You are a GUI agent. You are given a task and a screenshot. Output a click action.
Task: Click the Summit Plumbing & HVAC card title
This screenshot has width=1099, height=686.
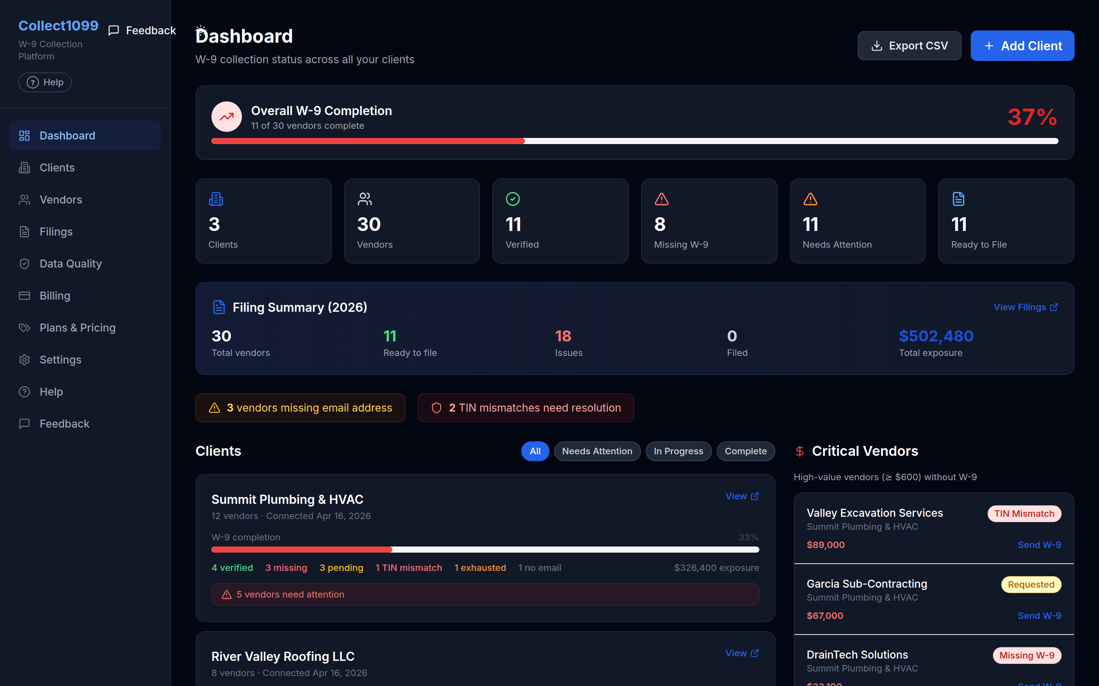287,500
